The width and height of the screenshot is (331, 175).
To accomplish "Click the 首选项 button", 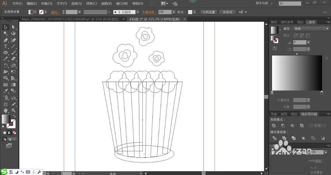I will click(227, 12).
